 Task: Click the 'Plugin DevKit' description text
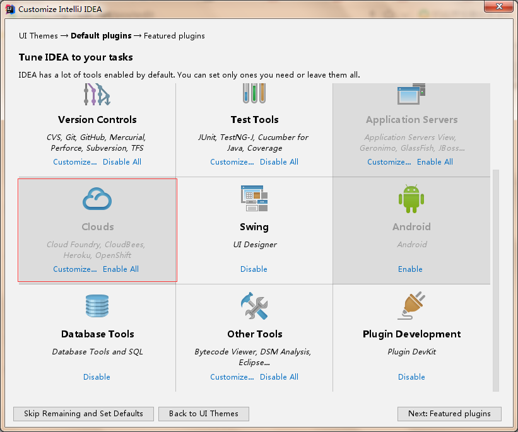pyautogui.click(x=411, y=352)
